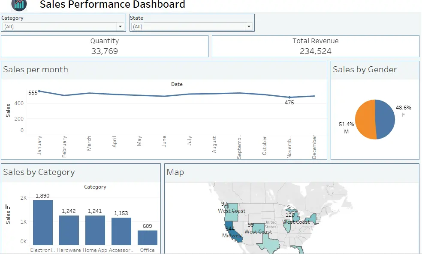
Task: Click the October axis label
Action: (x=264, y=145)
